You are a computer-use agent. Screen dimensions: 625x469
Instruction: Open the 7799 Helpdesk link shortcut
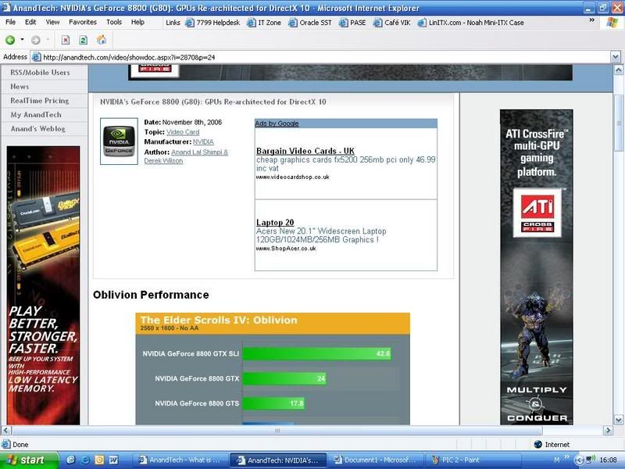point(212,23)
